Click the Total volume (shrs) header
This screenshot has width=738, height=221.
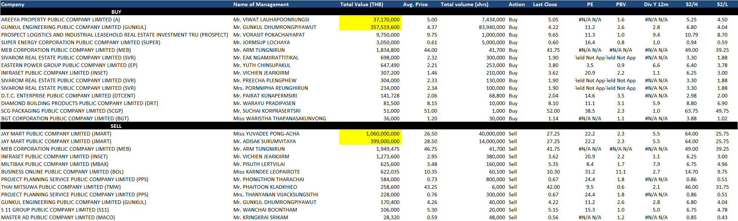[x=464, y=4]
